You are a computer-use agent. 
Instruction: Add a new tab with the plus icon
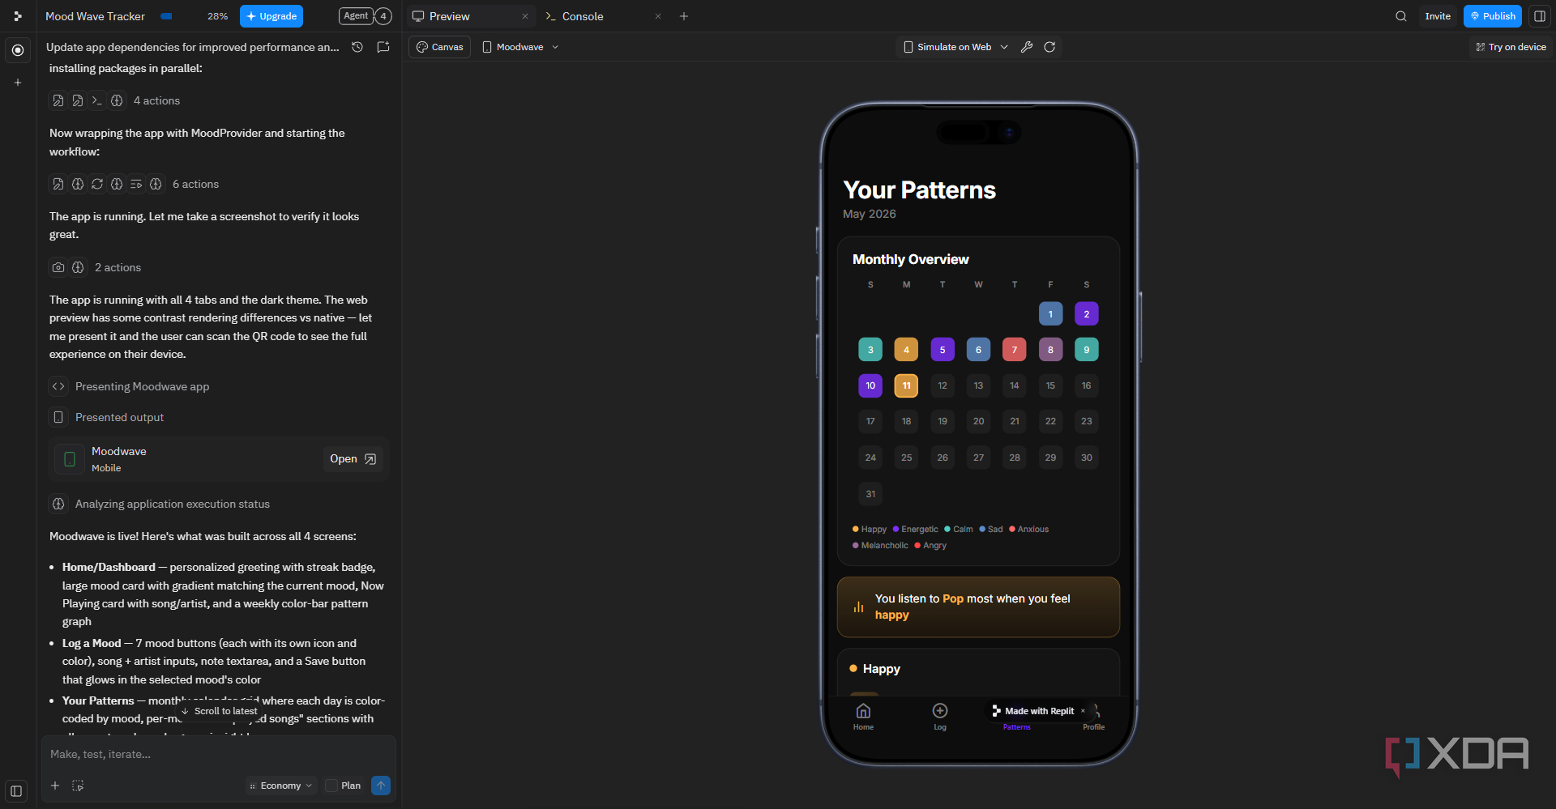[x=684, y=16]
